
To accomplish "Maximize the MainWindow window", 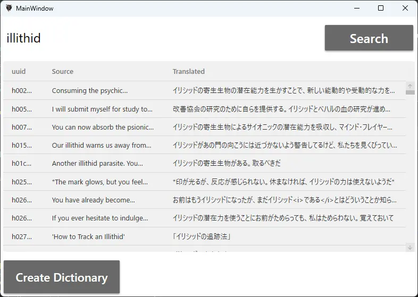I will 381,8.
